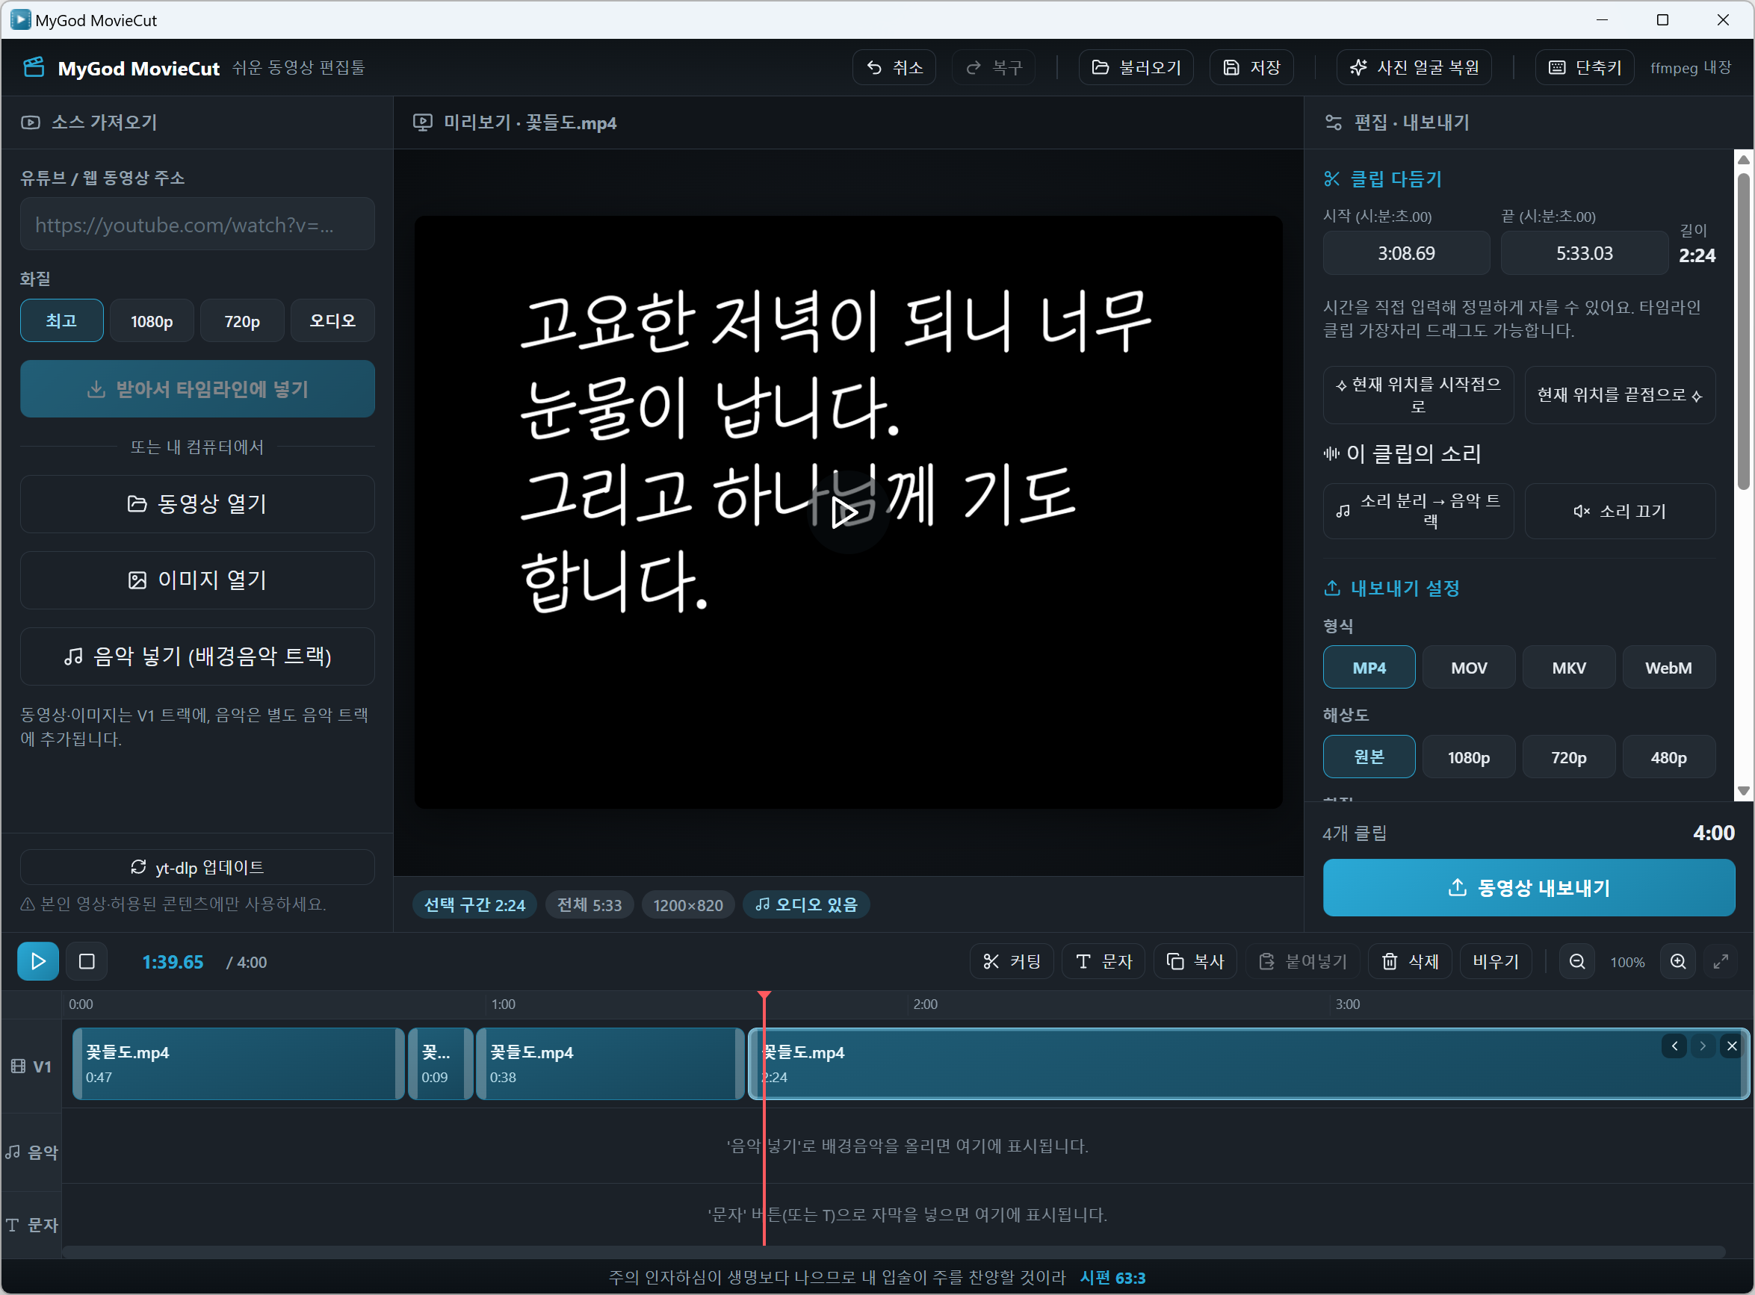The height and width of the screenshot is (1295, 1755).
Task: Export the video with 동영상 내보내기
Action: coord(1529,887)
